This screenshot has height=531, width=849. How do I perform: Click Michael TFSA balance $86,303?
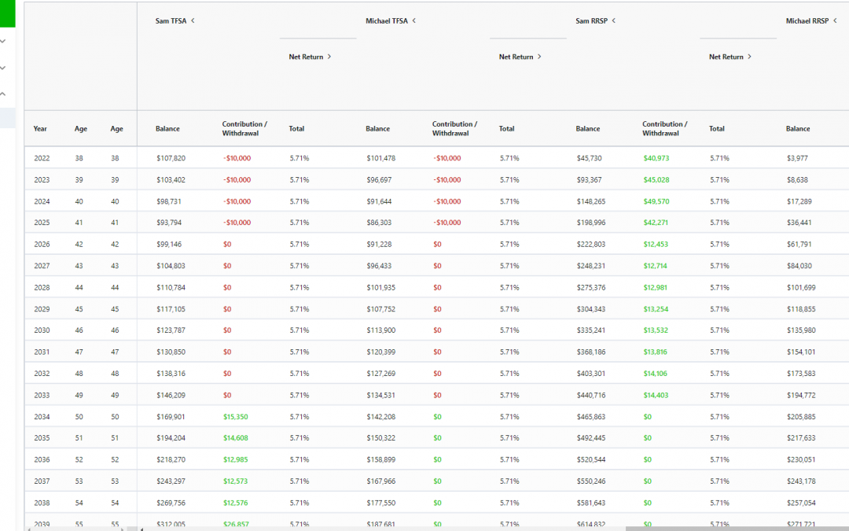click(x=379, y=222)
